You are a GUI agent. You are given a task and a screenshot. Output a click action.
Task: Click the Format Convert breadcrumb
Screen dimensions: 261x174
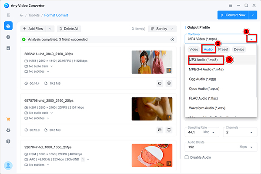click(x=56, y=15)
